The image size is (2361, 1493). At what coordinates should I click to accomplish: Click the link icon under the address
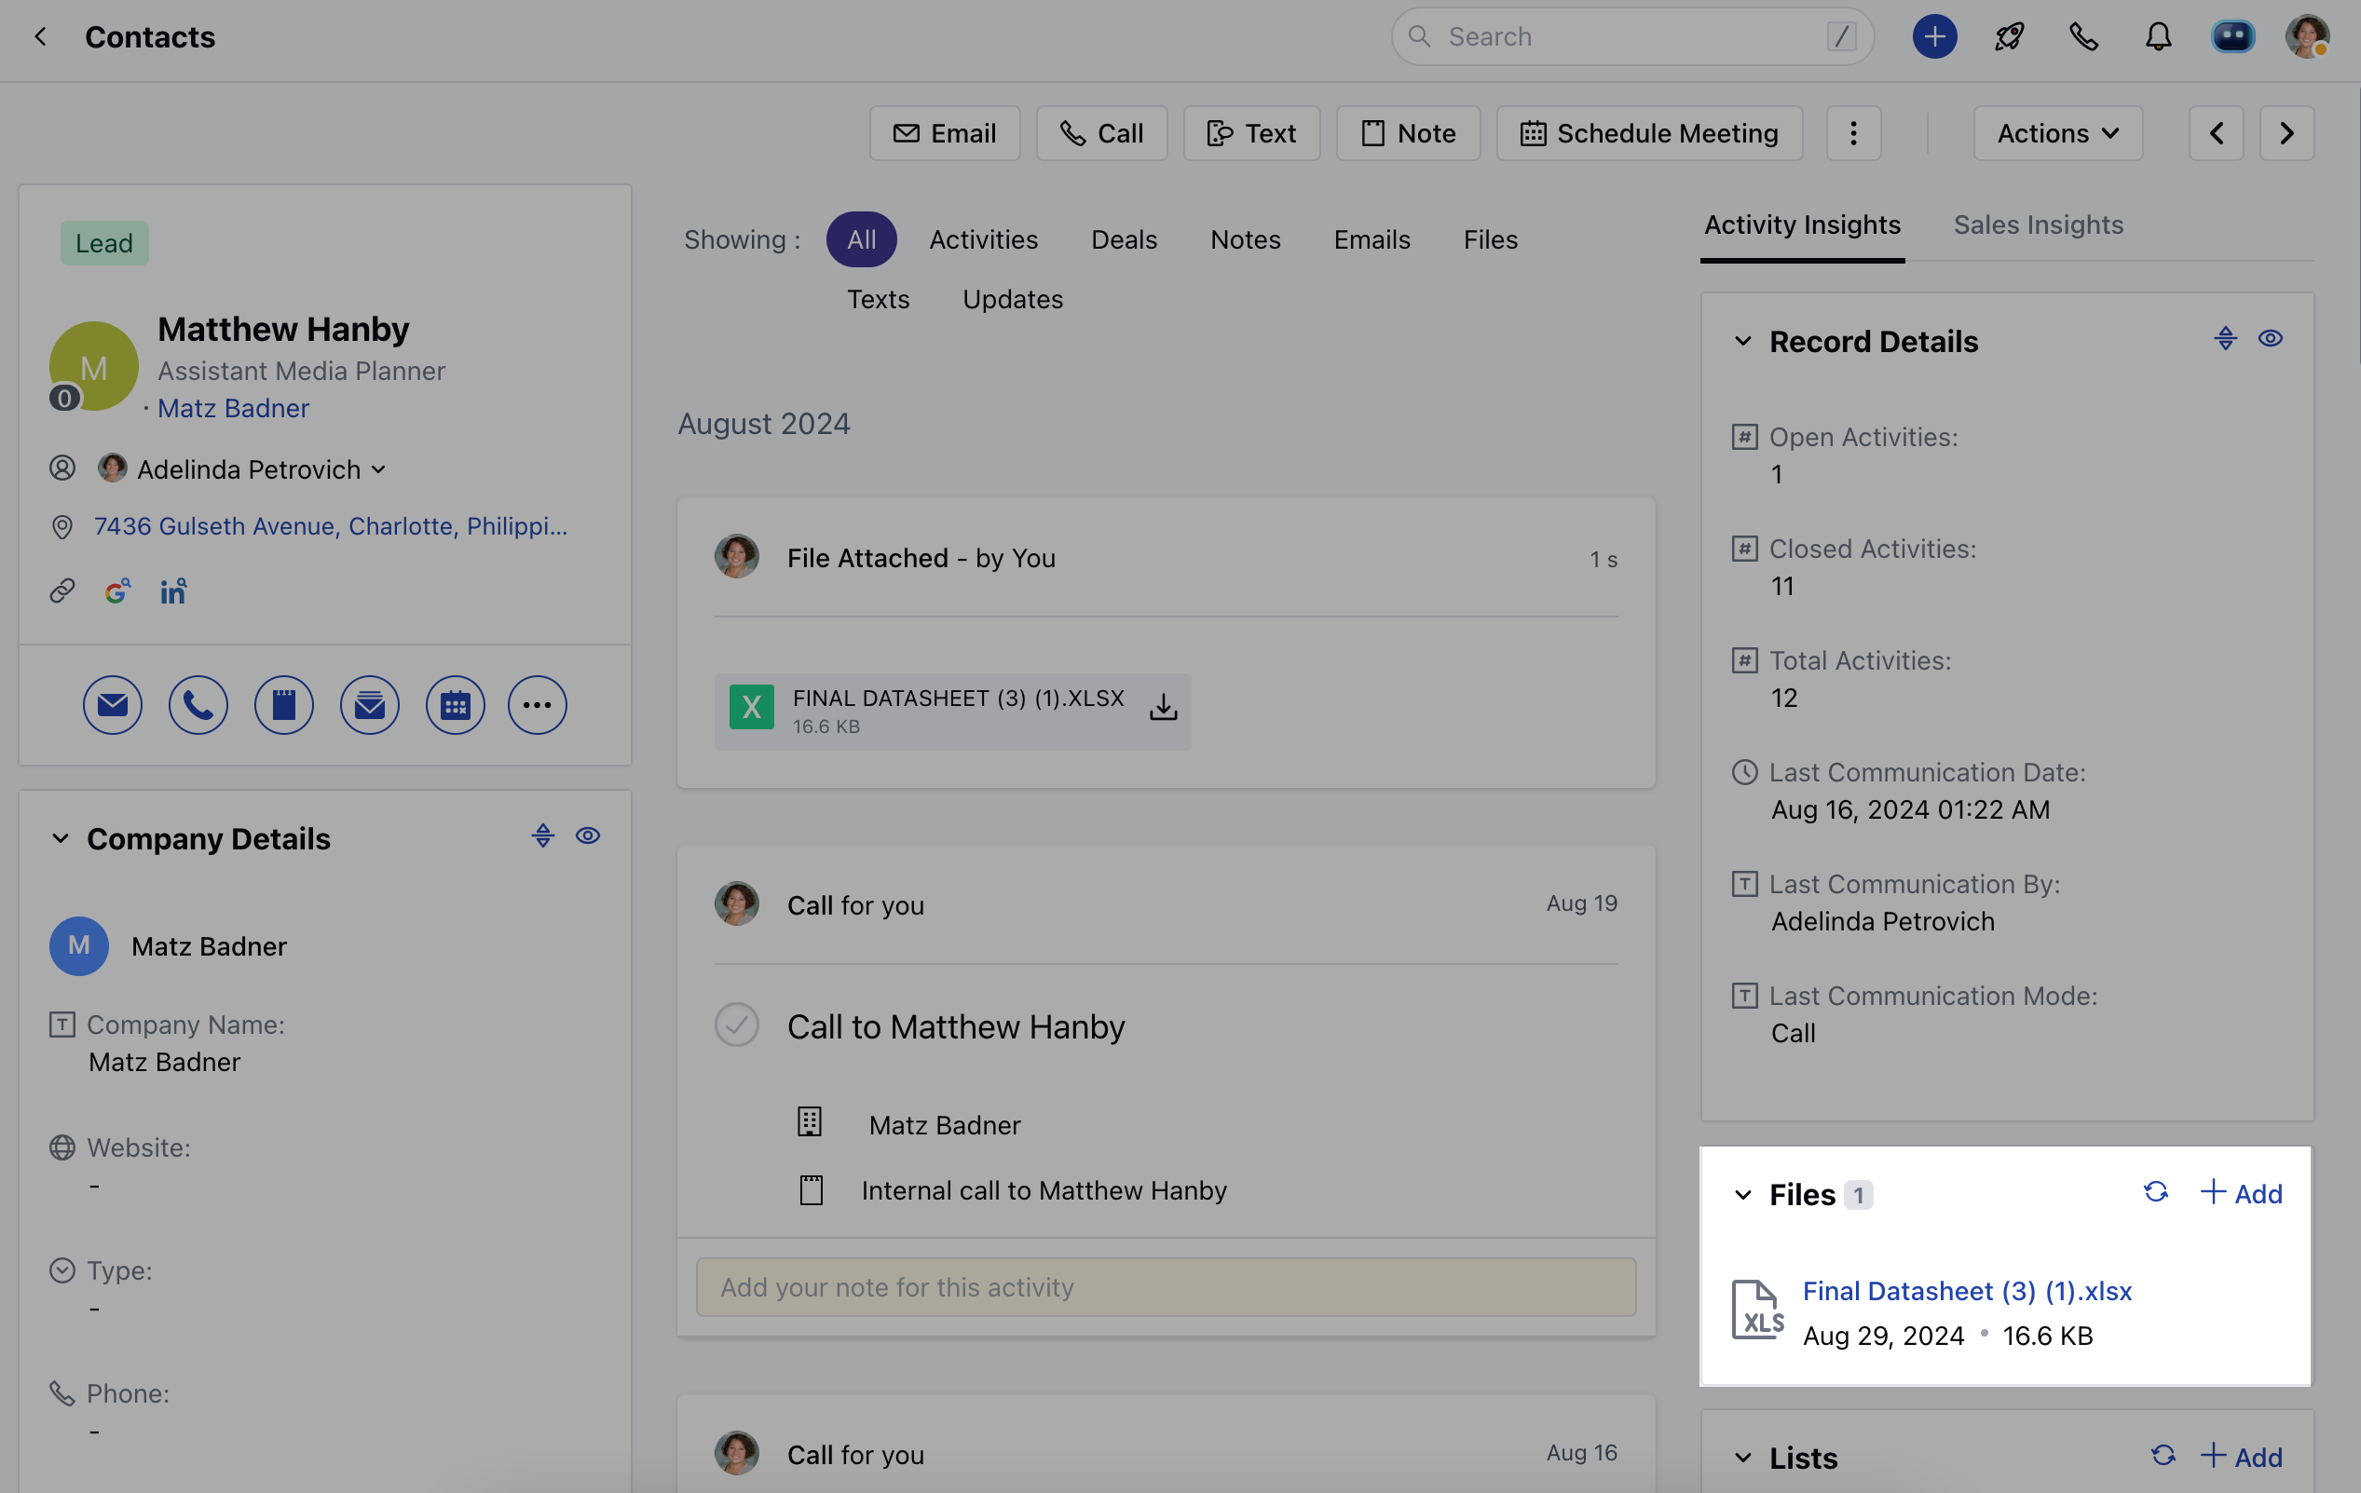[x=62, y=591]
